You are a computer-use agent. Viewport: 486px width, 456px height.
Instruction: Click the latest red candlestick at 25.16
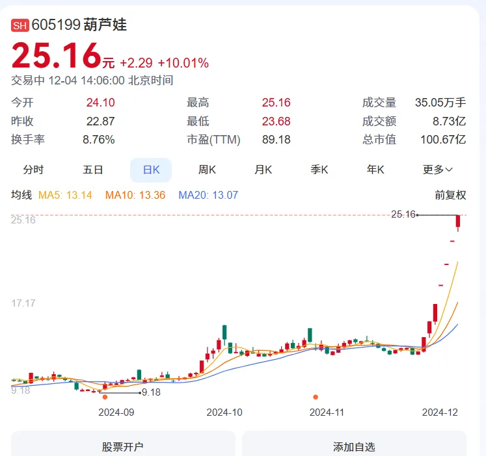pos(459,222)
